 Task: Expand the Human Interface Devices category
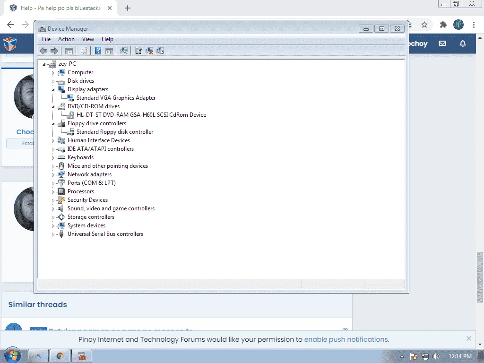click(53, 141)
